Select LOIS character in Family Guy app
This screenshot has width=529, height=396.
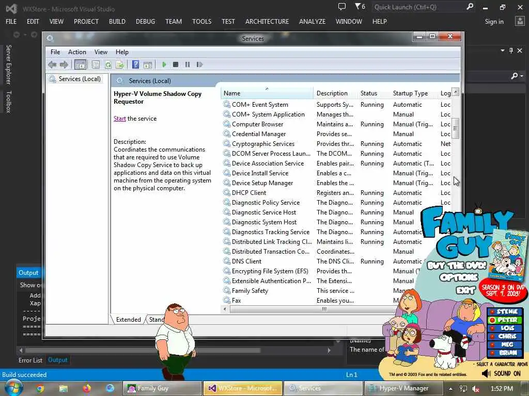504,328
